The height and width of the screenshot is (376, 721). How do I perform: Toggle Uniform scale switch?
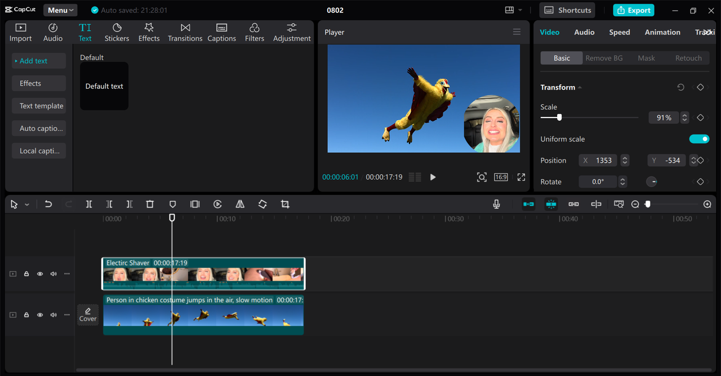699,139
